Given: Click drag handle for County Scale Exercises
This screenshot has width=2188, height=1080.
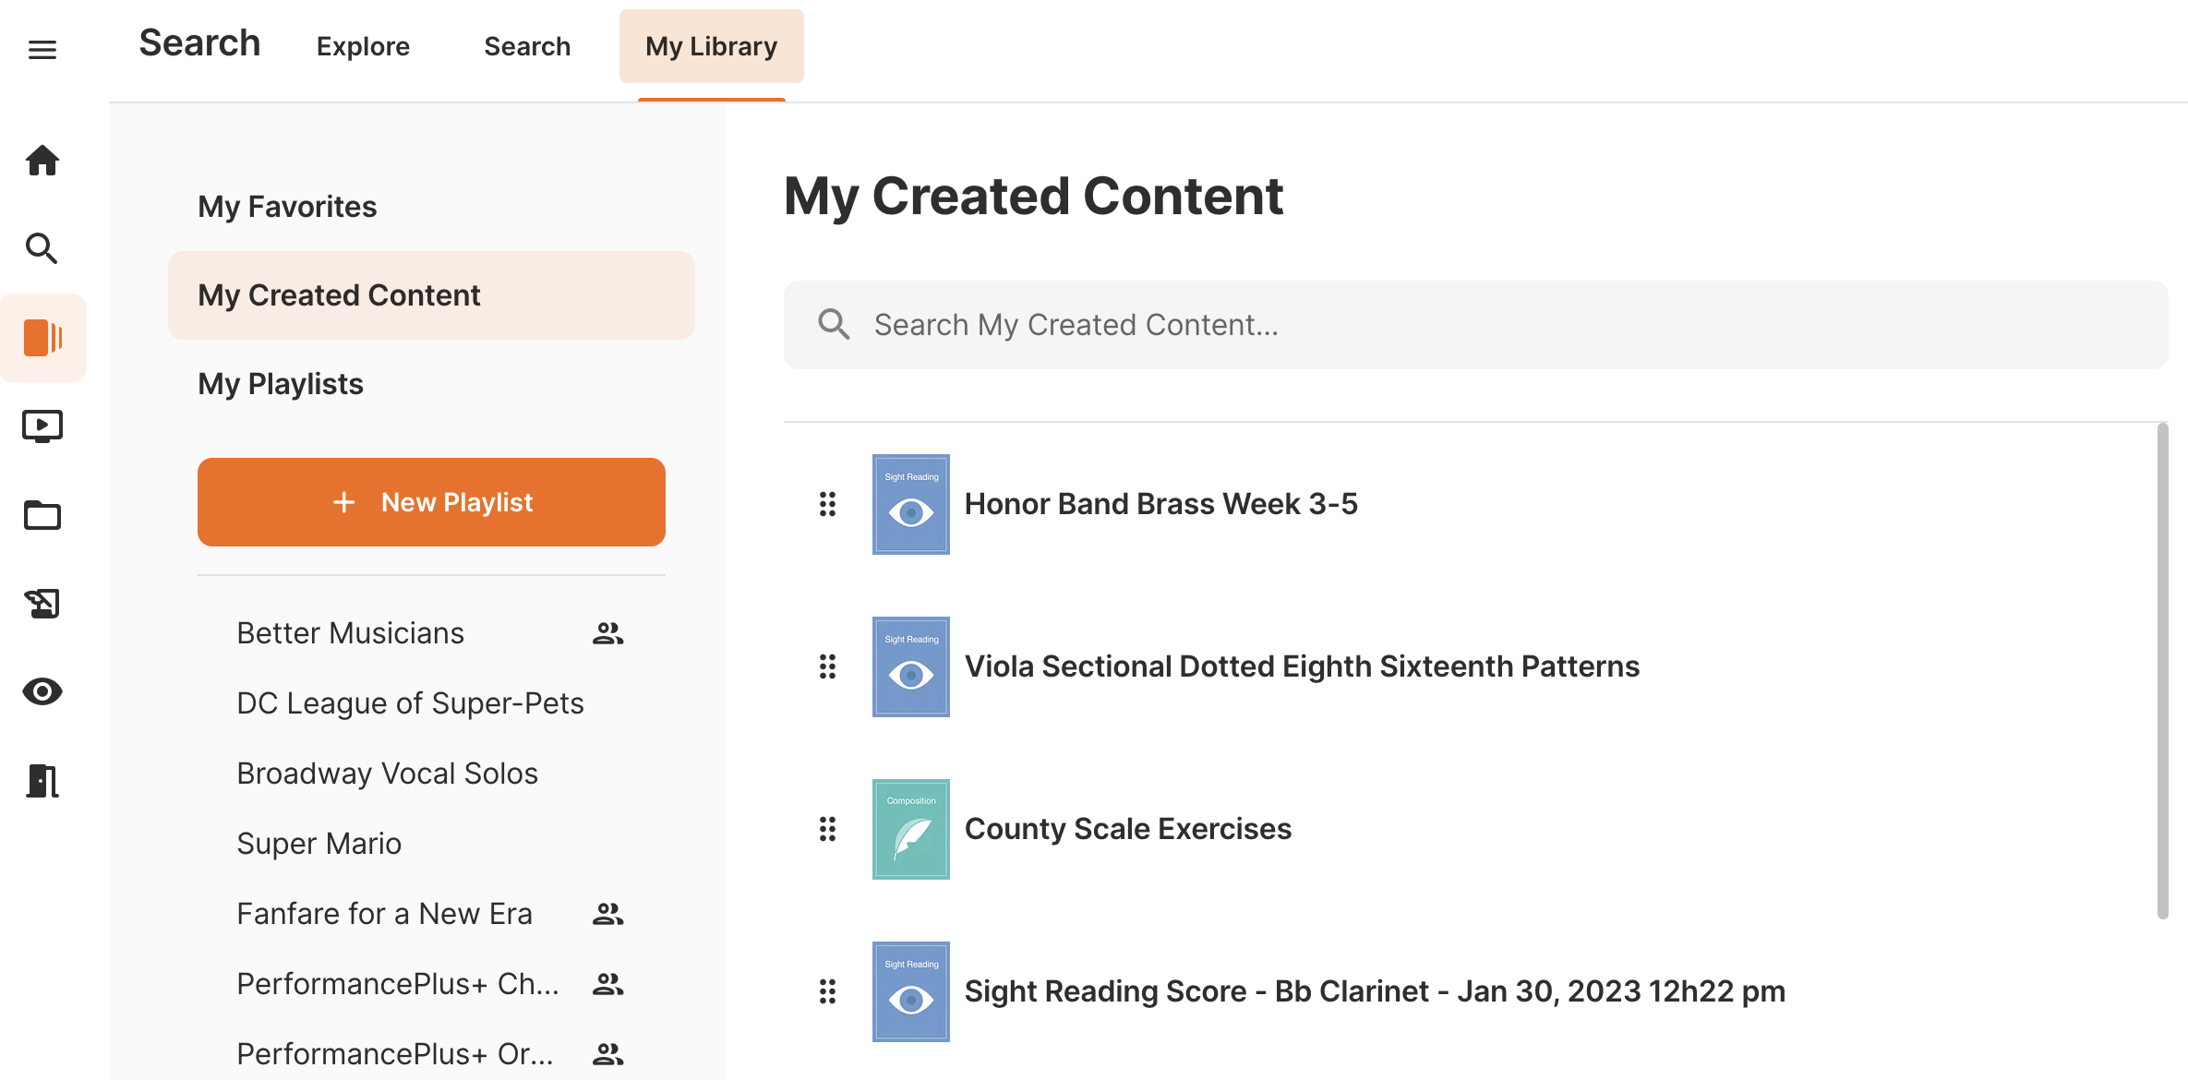Looking at the screenshot, I should click(828, 829).
